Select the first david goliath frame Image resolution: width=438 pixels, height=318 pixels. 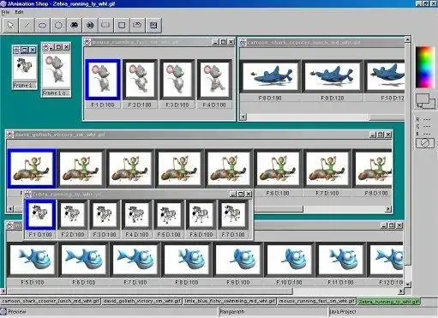click(32, 169)
